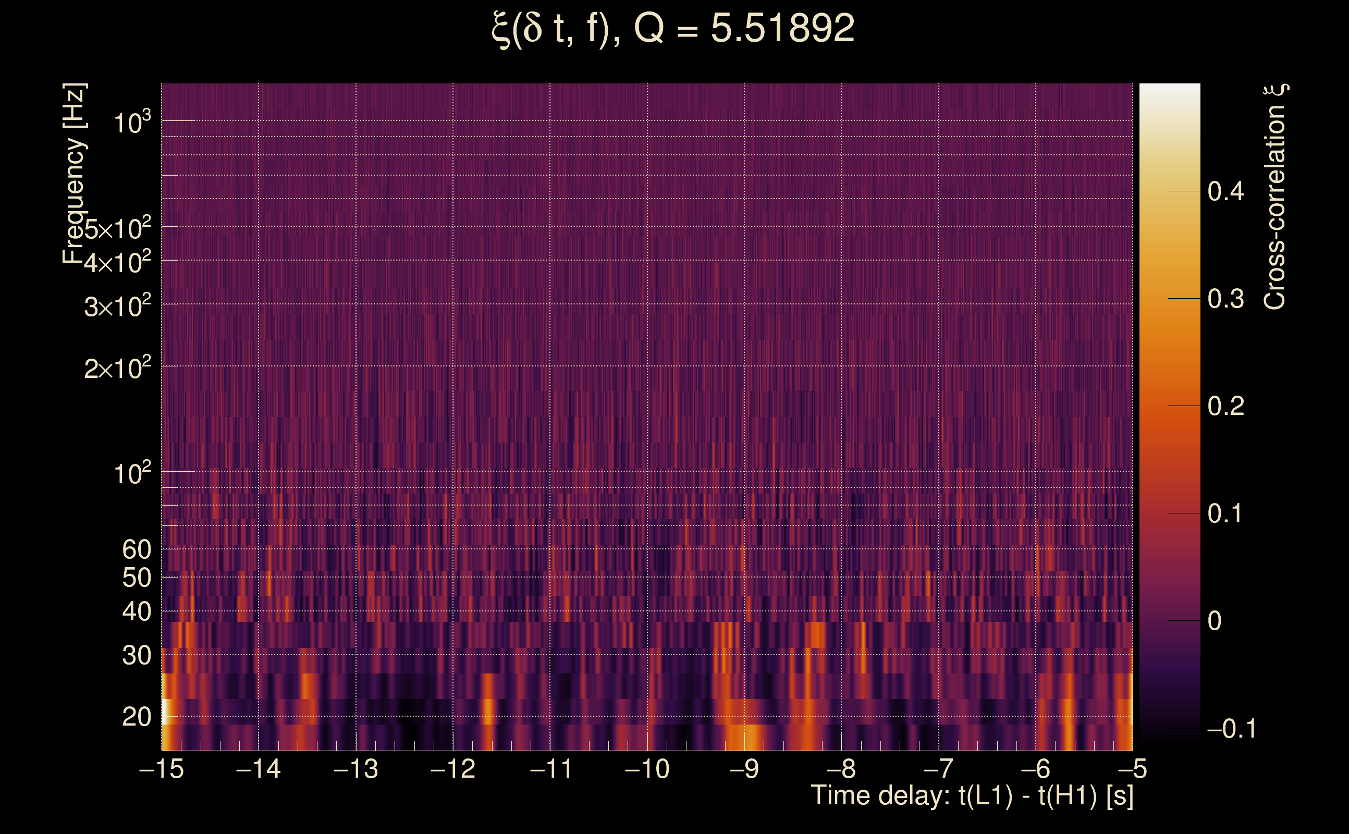Click the 0.4 tick on the colorbar

pos(1225,192)
